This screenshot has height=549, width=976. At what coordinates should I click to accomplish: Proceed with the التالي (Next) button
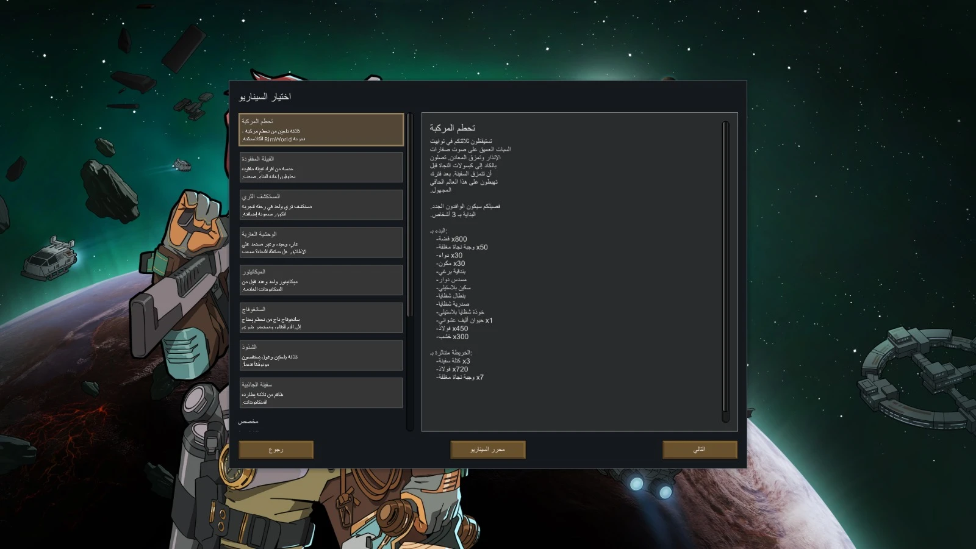click(700, 450)
